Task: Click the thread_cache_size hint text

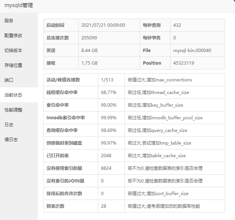Action: (158, 93)
